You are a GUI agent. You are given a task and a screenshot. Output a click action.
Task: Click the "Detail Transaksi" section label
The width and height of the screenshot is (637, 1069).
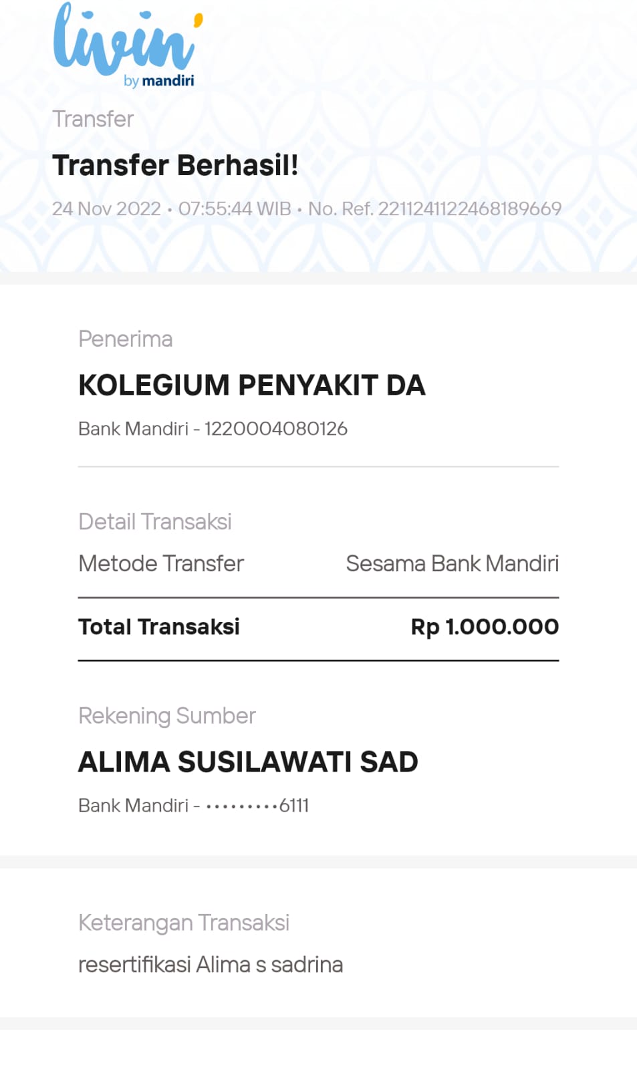(x=154, y=522)
